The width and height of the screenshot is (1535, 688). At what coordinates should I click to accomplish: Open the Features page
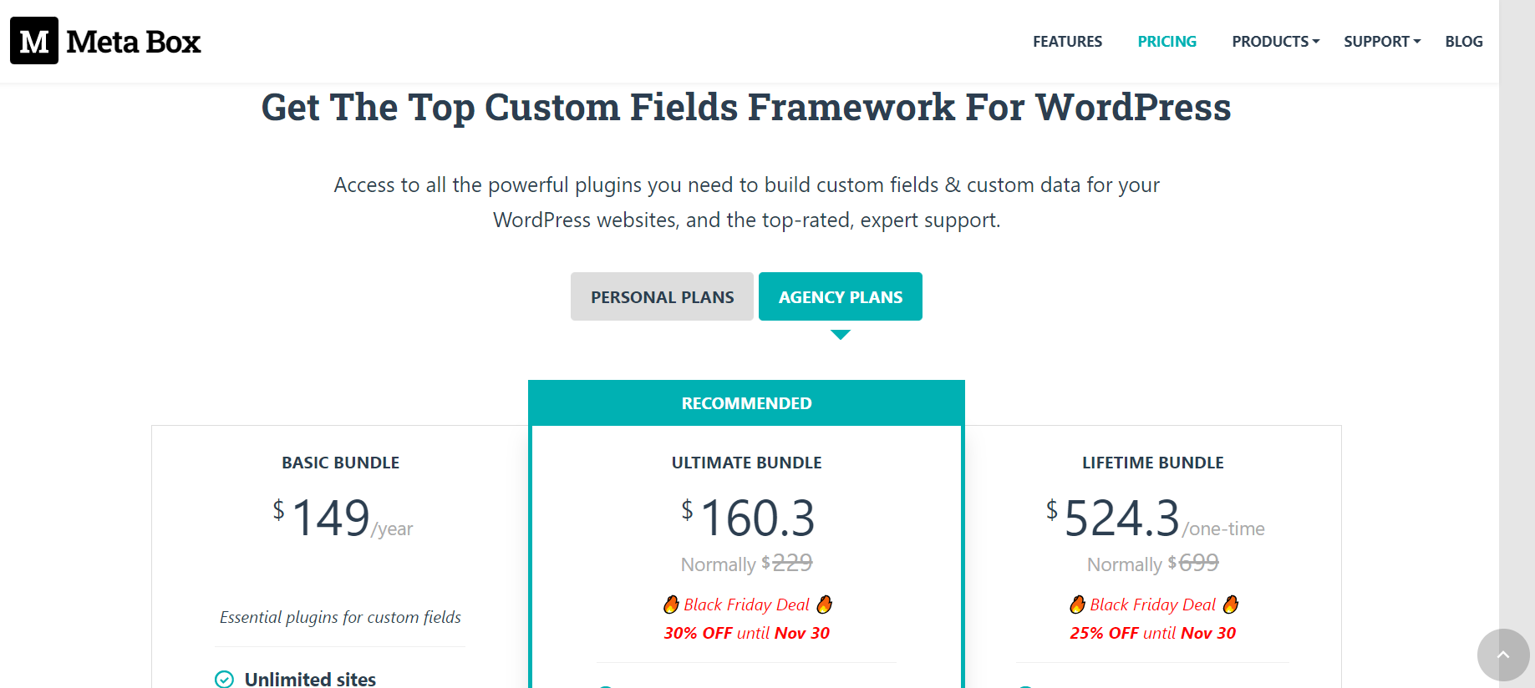pyautogui.click(x=1067, y=42)
